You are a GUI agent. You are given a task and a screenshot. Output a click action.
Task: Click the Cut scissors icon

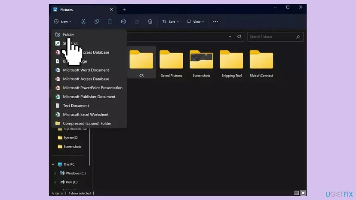pos(83,21)
